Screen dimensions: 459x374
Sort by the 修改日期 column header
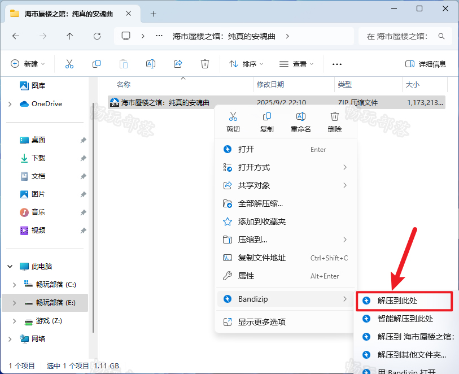point(270,85)
